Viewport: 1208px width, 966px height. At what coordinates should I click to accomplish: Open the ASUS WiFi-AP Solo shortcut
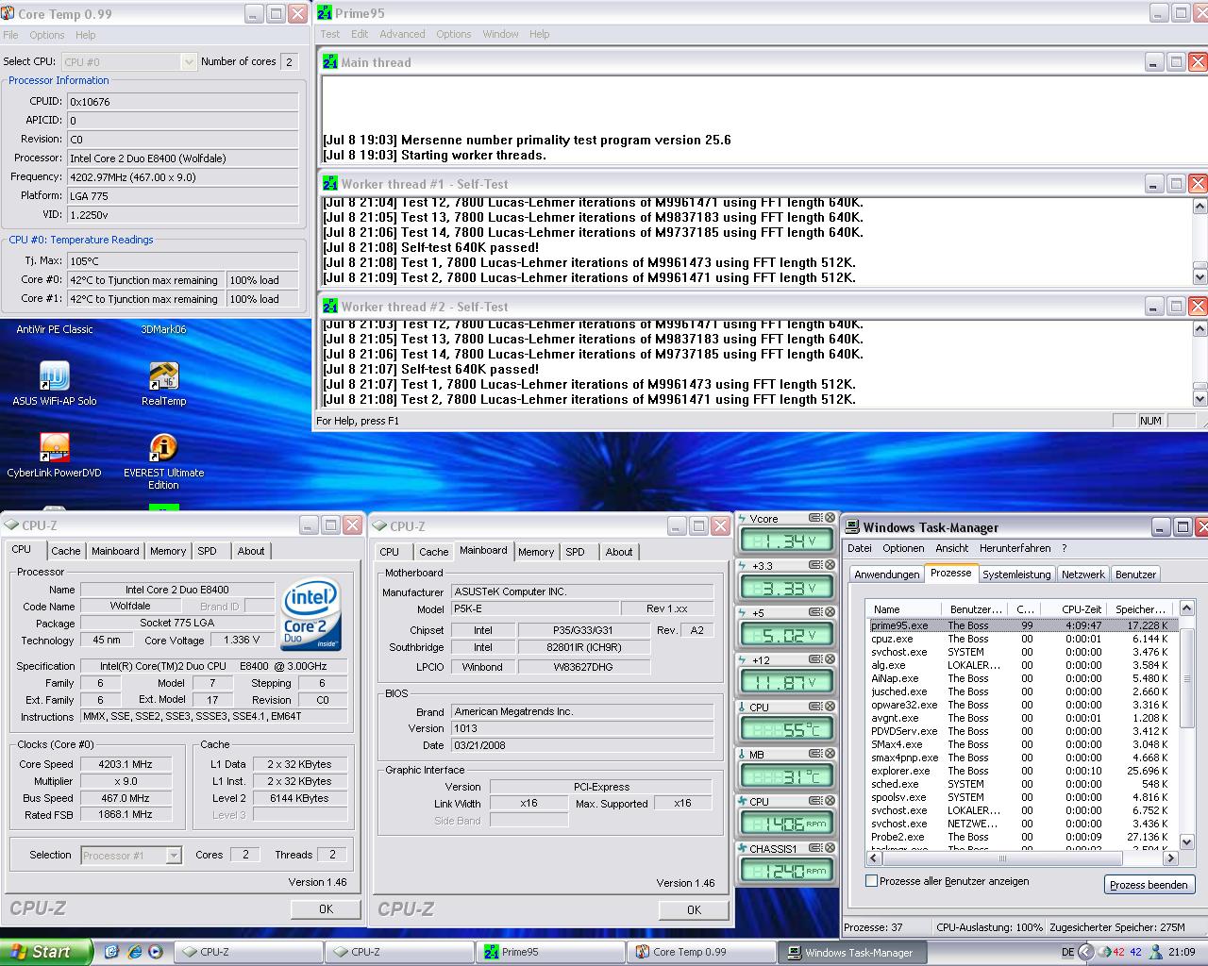[54, 377]
